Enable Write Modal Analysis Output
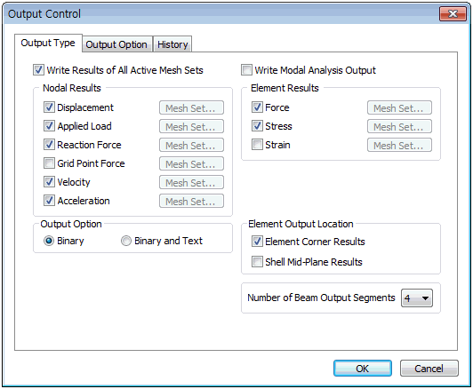Screen dimensions: 473x389 tap(246, 70)
